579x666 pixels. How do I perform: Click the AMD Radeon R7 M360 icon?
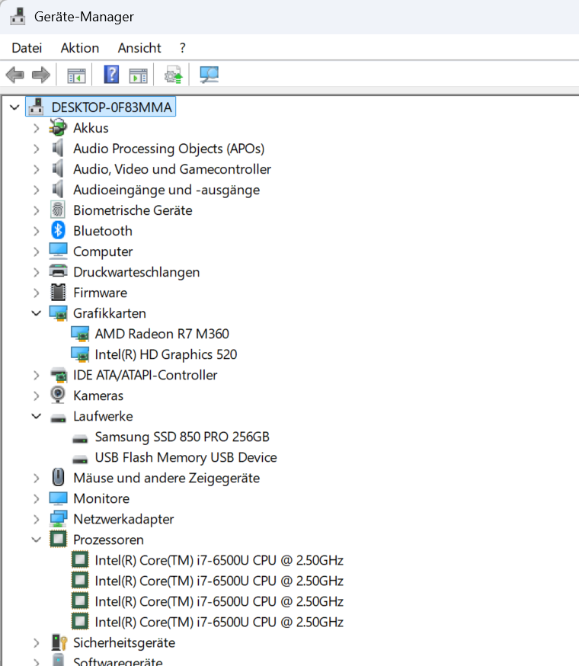pyautogui.click(x=80, y=334)
